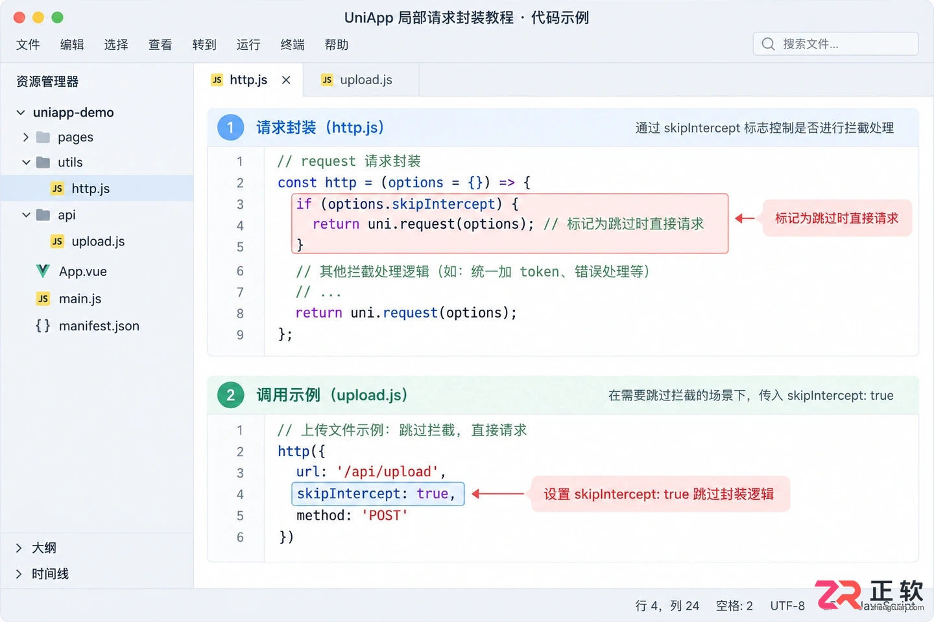Click the macOS yellow minimize button

point(38,17)
